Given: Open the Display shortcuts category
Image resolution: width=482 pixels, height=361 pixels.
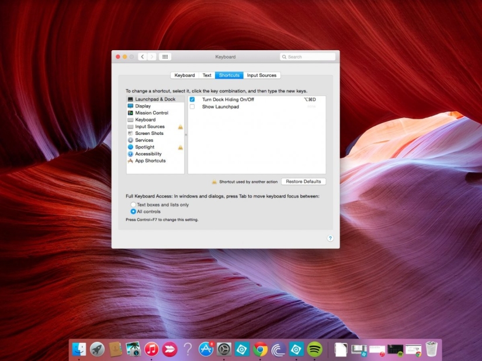Looking at the screenshot, I should tap(146, 106).
